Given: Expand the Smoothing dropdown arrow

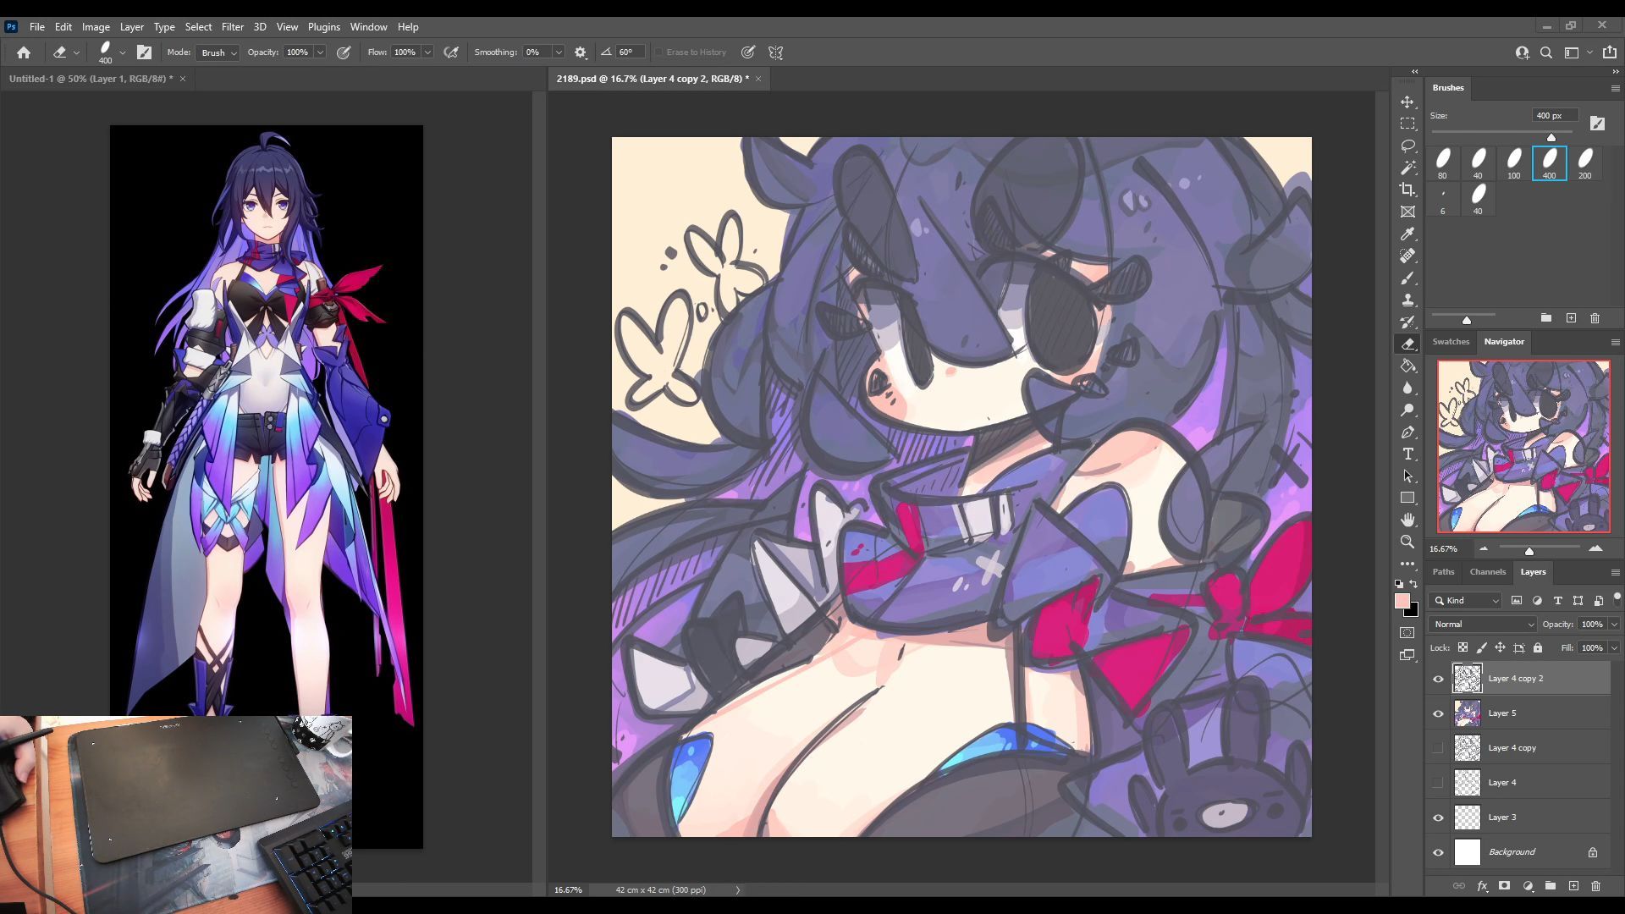Looking at the screenshot, I should tap(559, 52).
